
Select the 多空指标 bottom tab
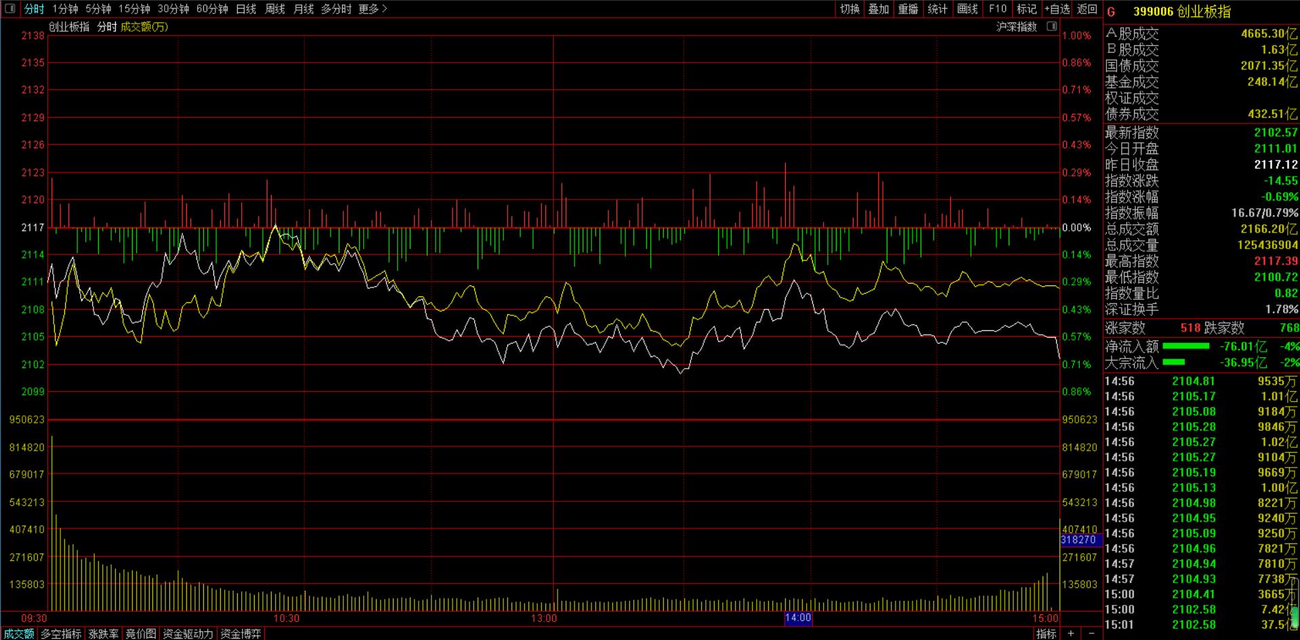point(61,634)
